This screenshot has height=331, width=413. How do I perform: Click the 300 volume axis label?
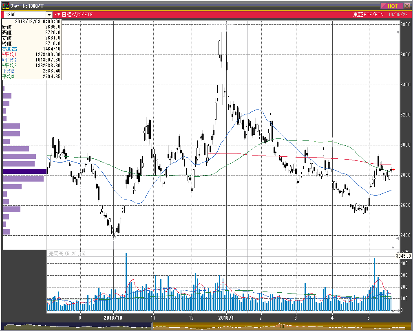pos(404,275)
